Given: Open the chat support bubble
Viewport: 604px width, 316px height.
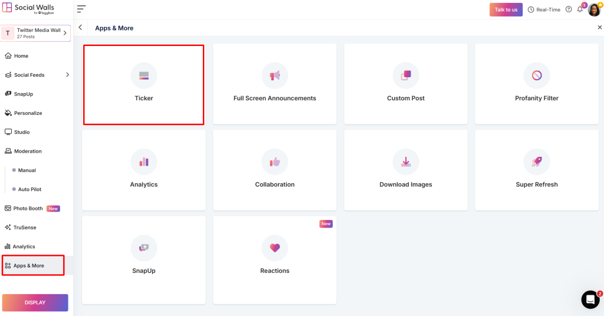Looking at the screenshot, I should pyautogui.click(x=590, y=299).
